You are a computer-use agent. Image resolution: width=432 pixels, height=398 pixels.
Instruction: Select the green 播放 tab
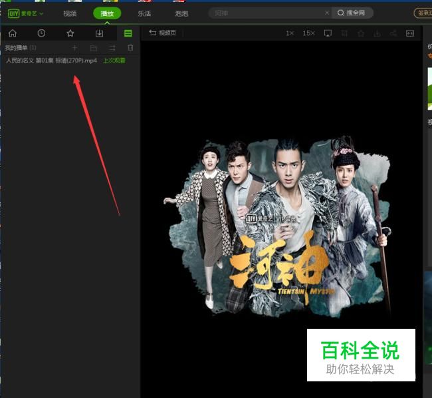(107, 13)
